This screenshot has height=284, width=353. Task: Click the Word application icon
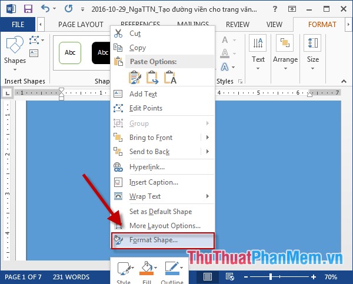pyautogui.click(x=11, y=9)
